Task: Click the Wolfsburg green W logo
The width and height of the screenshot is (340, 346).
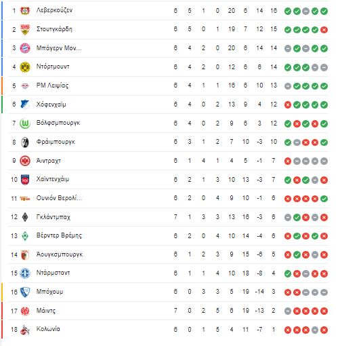Action: 25,123
